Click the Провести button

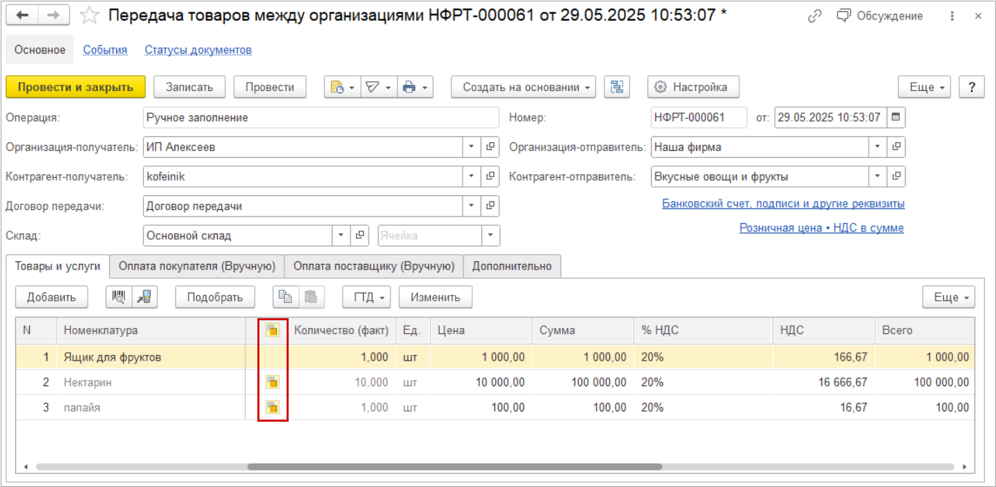click(x=270, y=87)
